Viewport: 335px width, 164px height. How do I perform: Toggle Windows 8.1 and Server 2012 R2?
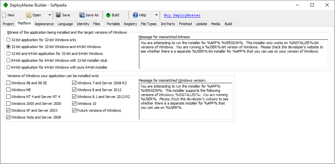[74, 97]
